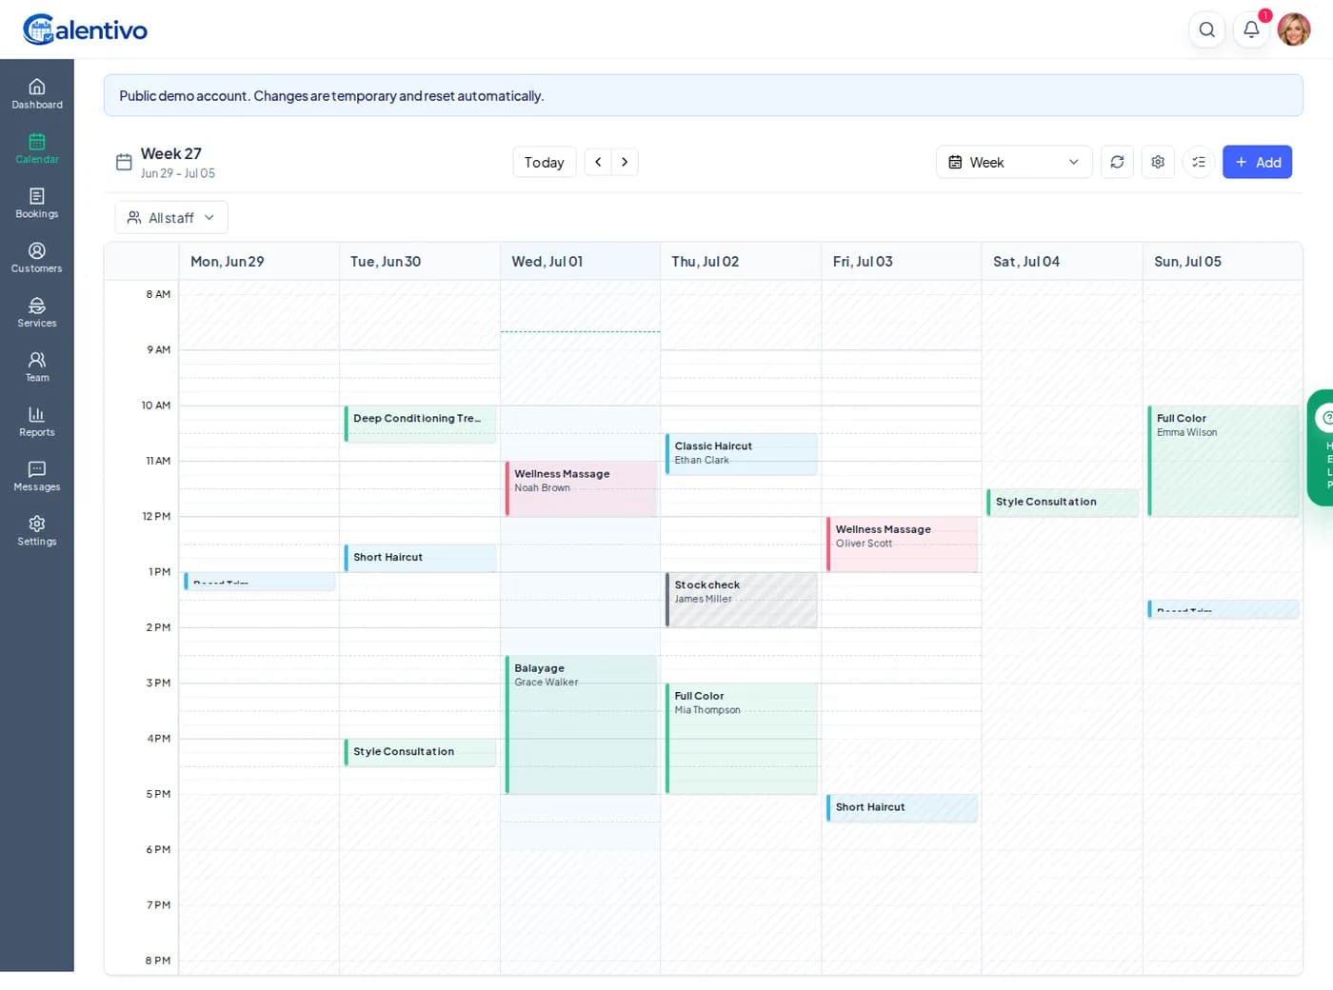1333x990 pixels.
Task: Open the green help widget
Action: tap(1321, 447)
